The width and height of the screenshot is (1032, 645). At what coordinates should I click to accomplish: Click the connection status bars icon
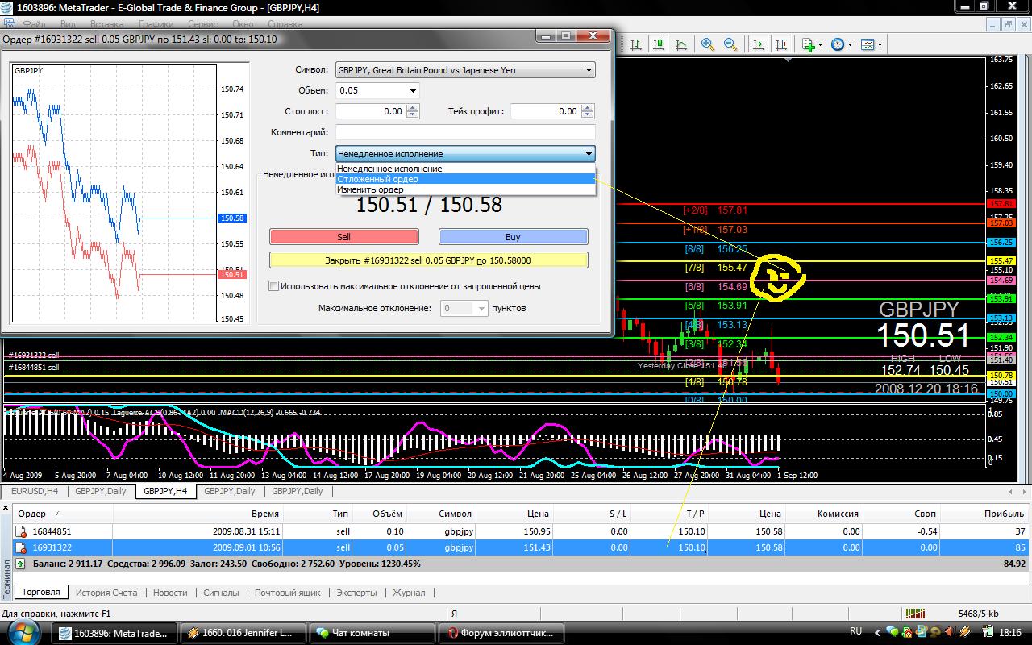915,614
